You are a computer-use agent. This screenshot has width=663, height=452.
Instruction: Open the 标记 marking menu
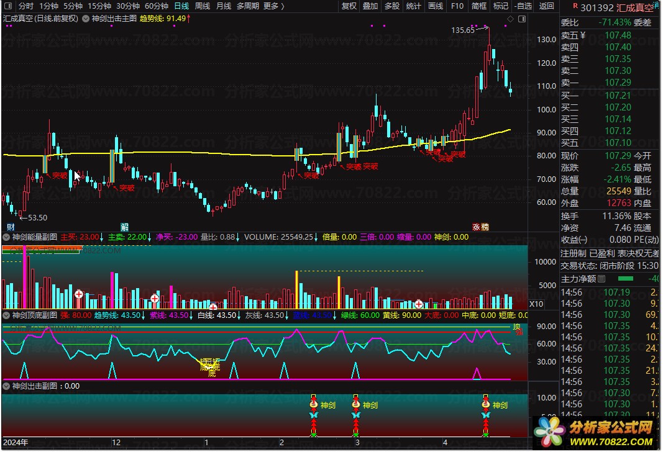[501, 6]
